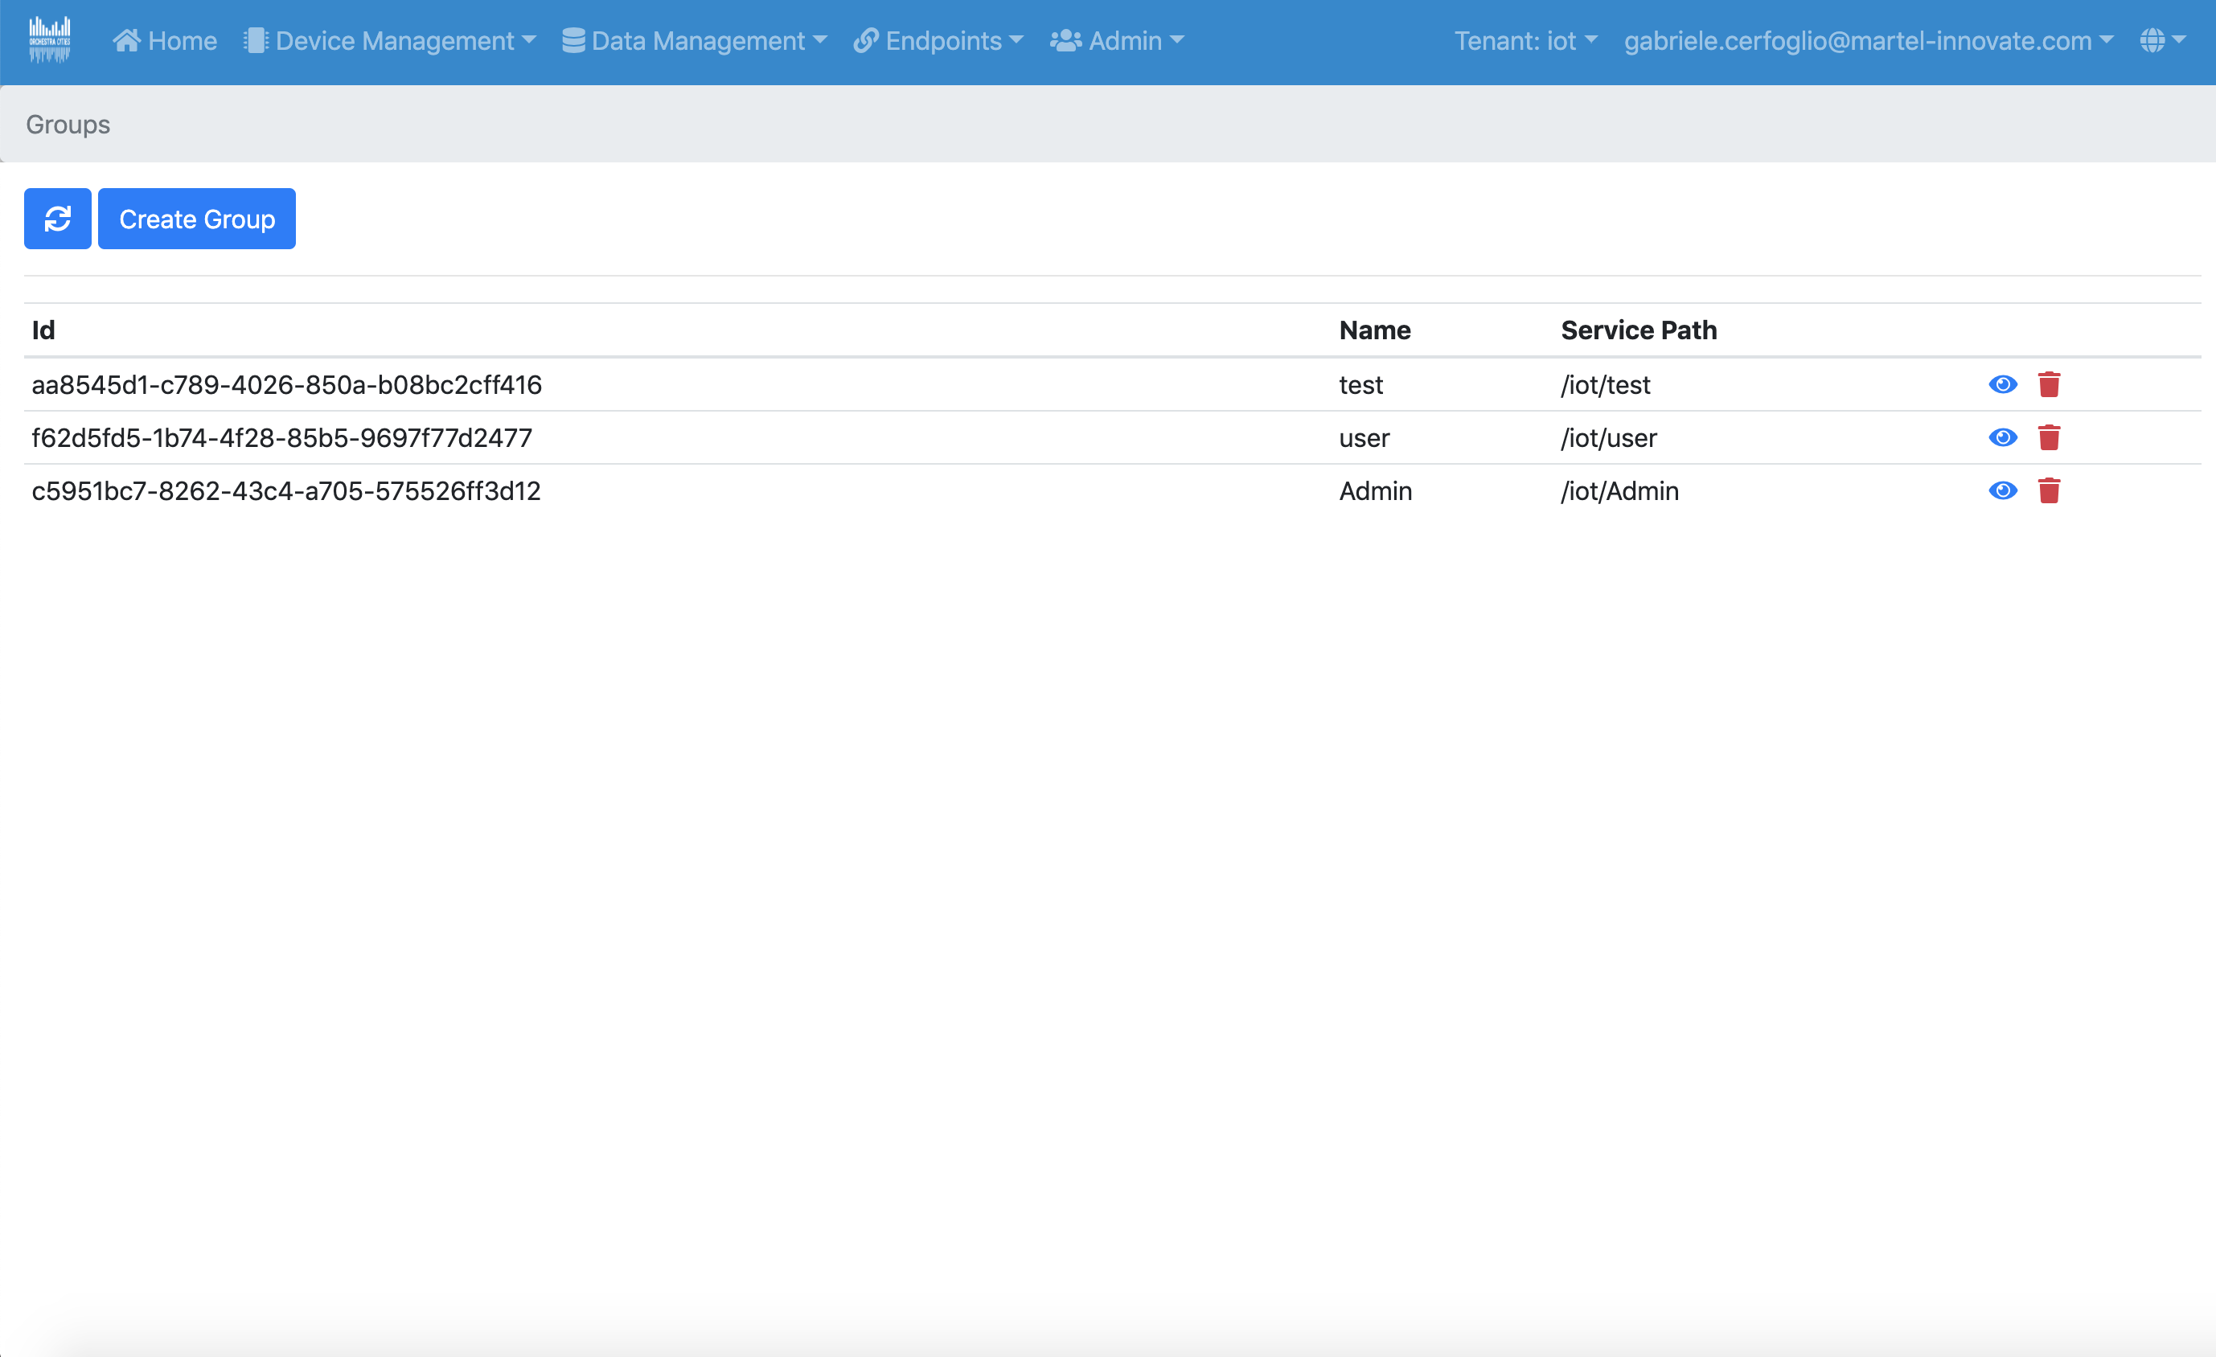Click the Home house icon
Screen dimensions: 2216x1357
(126, 40)
